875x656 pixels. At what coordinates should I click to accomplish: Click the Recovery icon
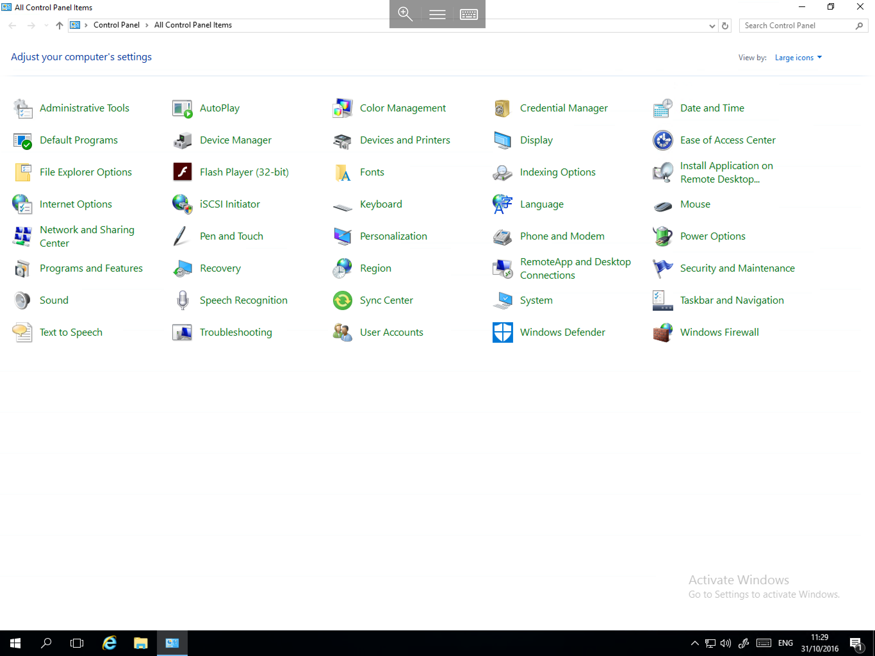(182, 269)
